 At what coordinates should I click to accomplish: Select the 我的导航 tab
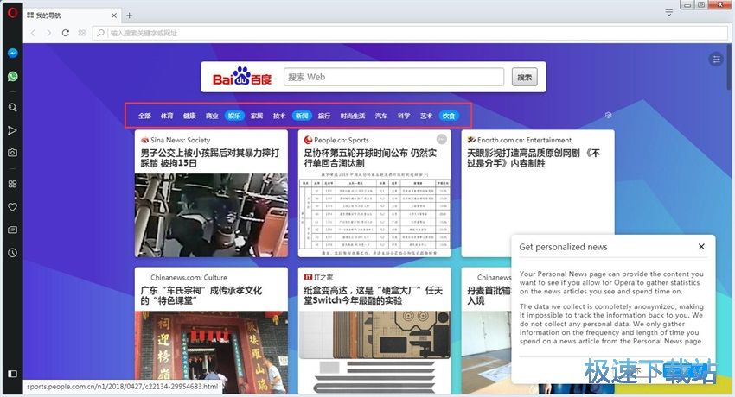coord(72,16)
